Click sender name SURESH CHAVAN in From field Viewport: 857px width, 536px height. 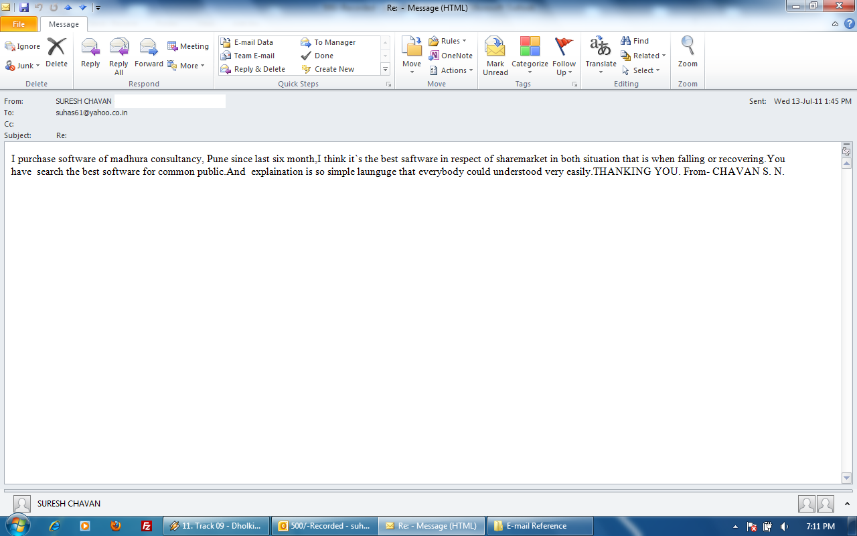(x=84, y=101)
